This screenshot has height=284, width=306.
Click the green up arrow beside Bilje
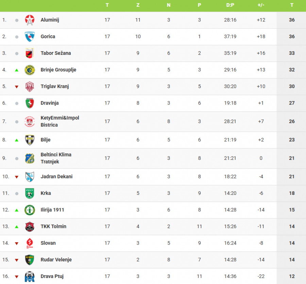(17, 140)
